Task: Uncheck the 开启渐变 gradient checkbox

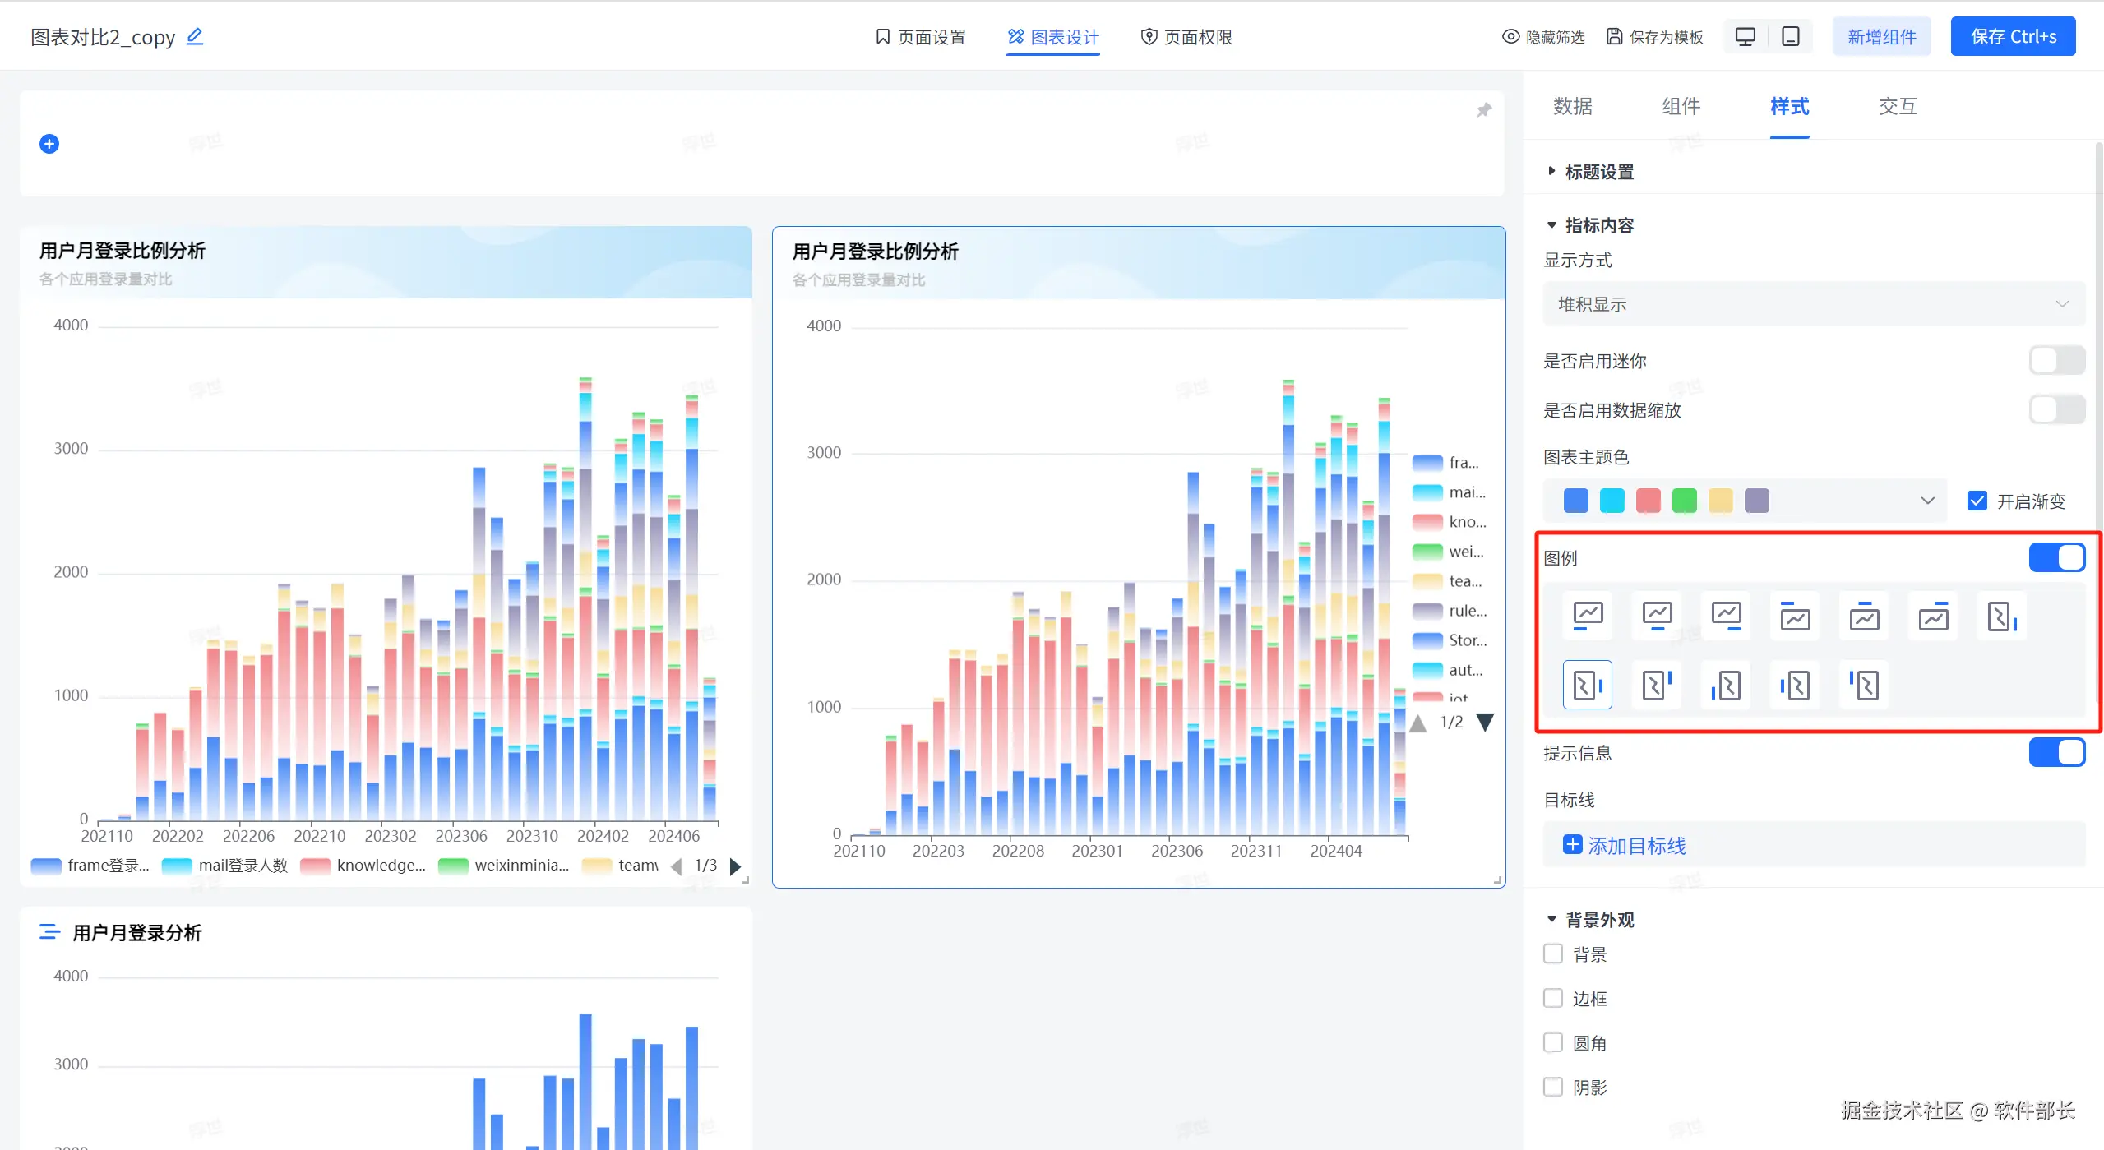Action: tap(1977, 501)
